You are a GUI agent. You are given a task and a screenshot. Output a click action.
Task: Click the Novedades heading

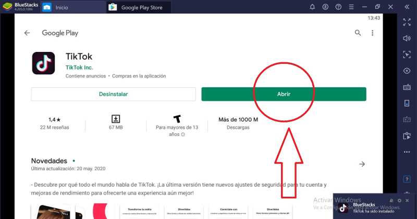(x=49, y=161)
